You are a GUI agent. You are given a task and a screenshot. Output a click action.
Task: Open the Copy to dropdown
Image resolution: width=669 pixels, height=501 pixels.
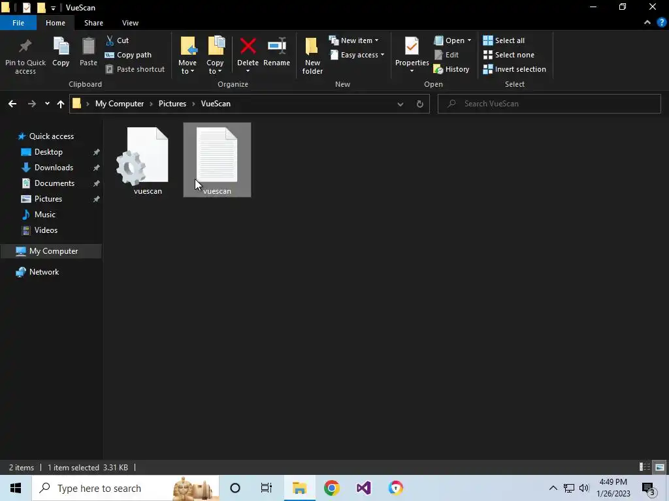pyautogui.click(x=215, y=55)
